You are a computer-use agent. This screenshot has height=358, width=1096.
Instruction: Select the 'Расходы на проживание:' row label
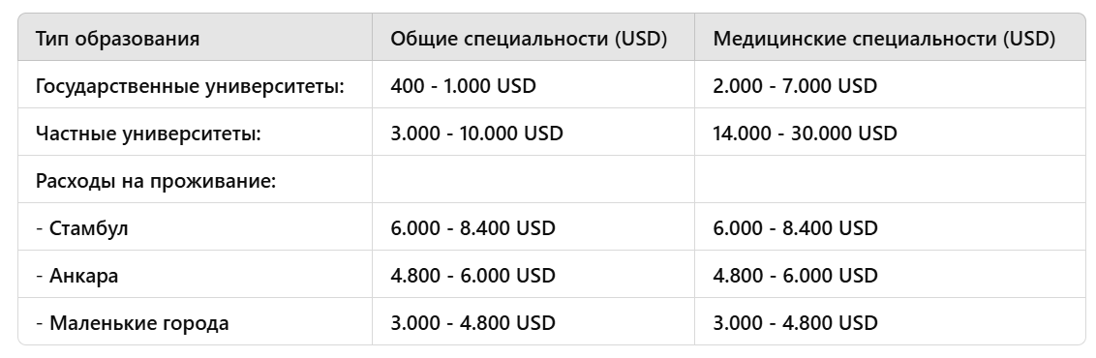point(156,181)
